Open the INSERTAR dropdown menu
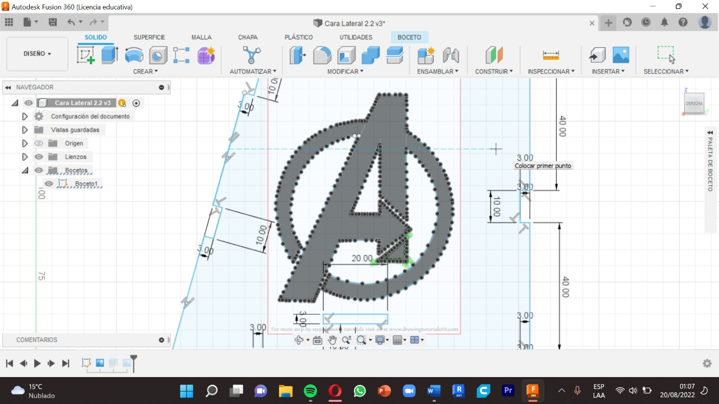The image size is (719, 404). point(609,71)
